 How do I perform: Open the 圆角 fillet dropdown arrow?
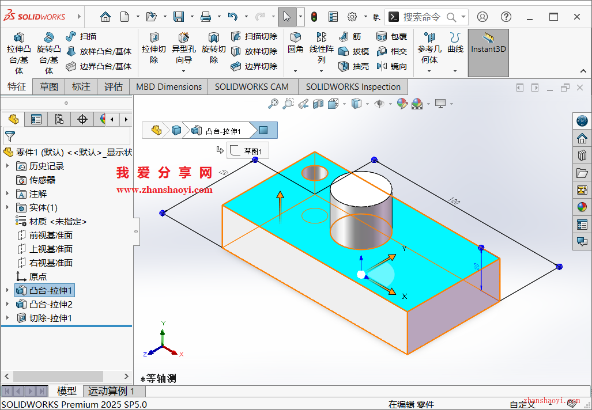[295, 71]
